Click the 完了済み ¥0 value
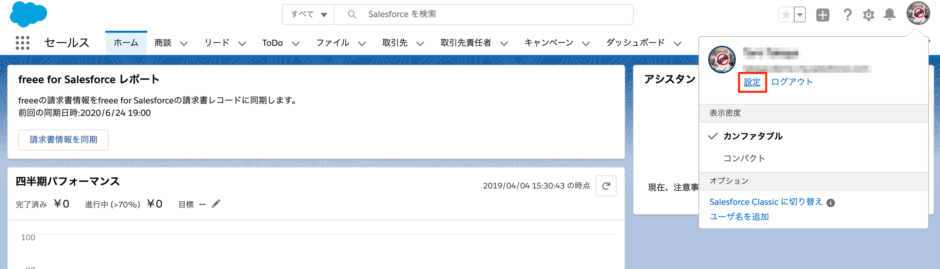940x269 pixels. pyautogui.click(x=61, y=204)
